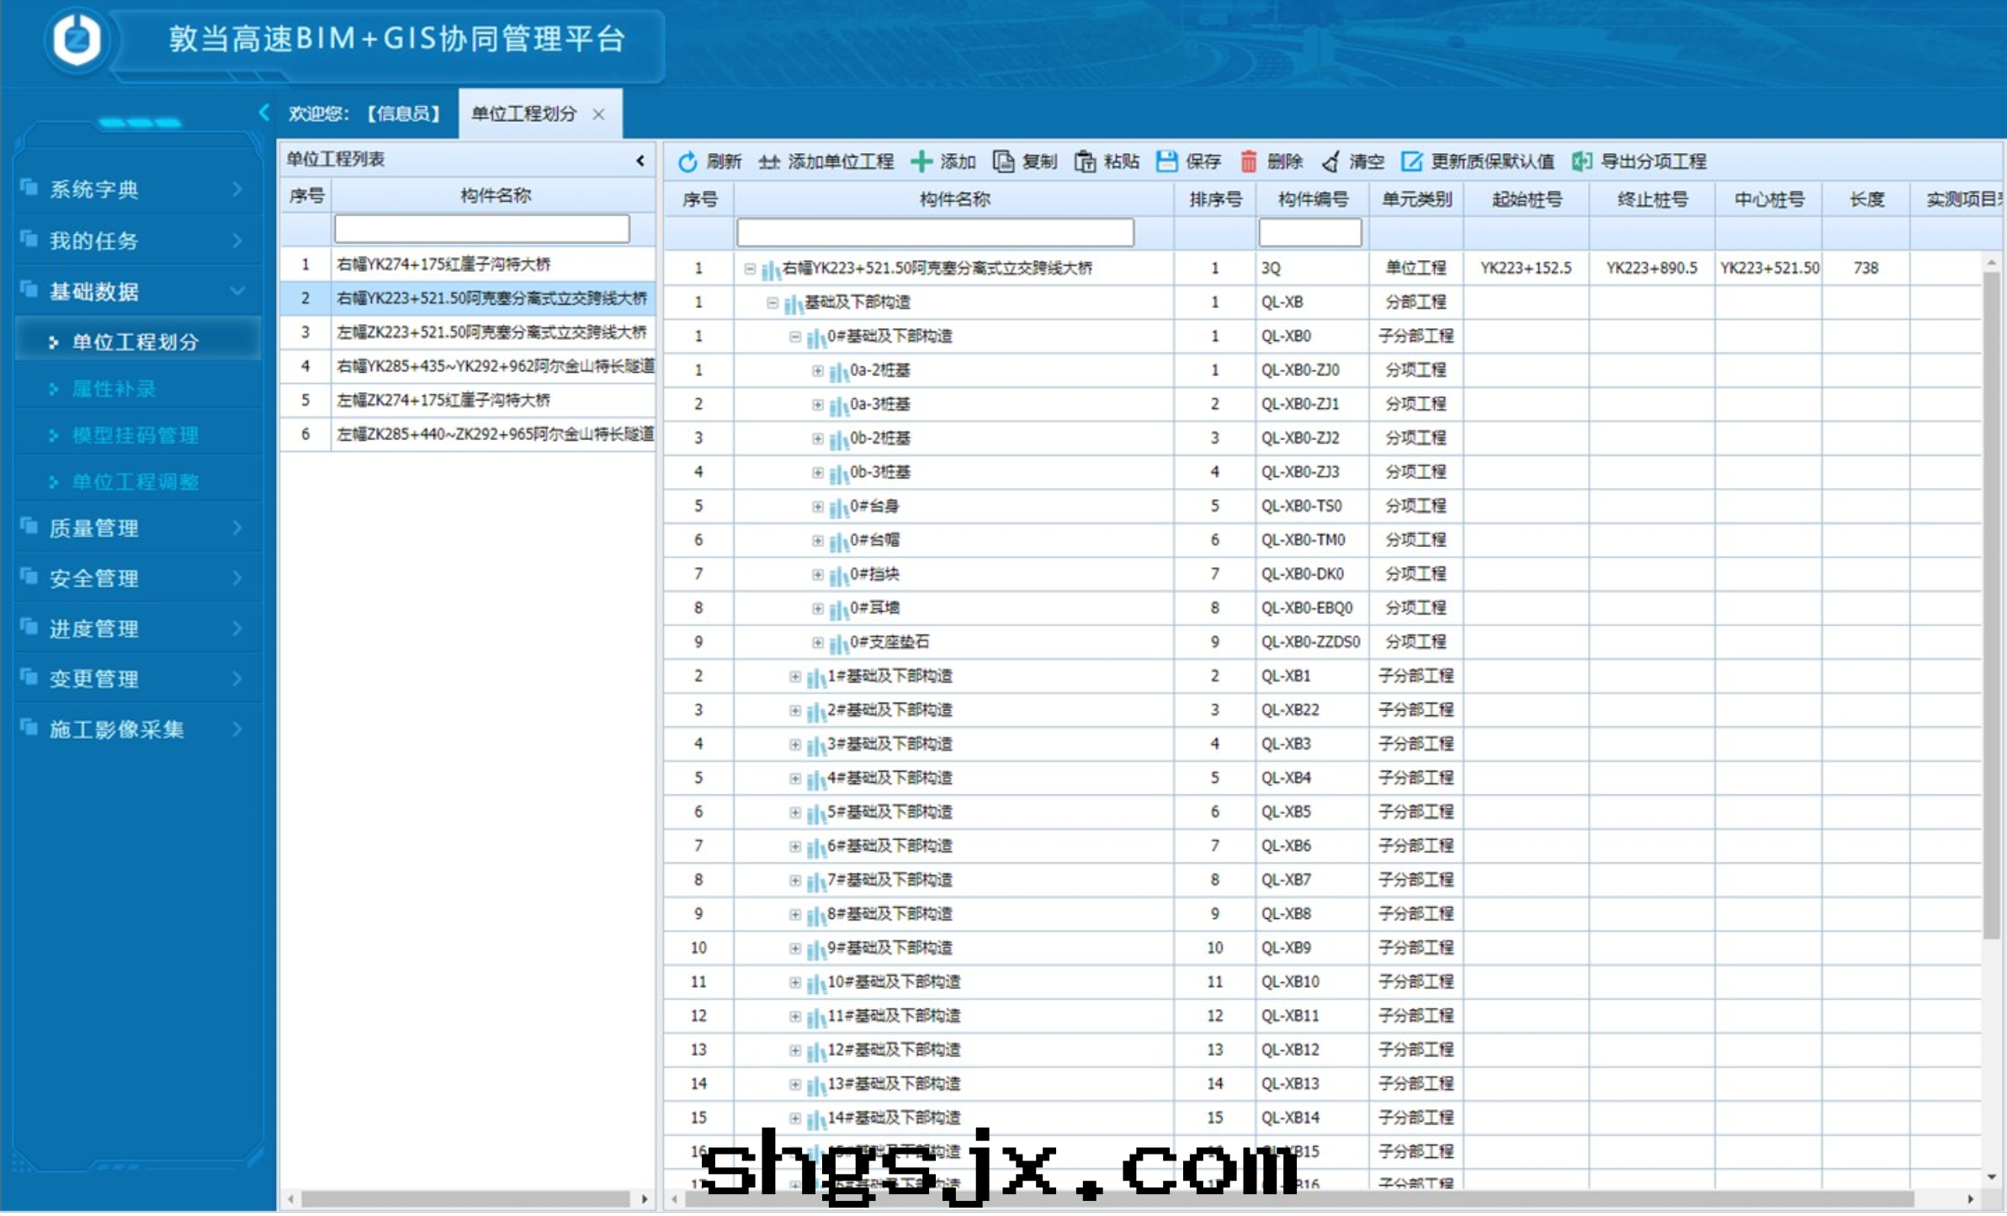The width and height of the screenshot is (2007, 1216).
Task: Click the Add Unit Project (添加单位工程) icon
Action: click(768, 162)
